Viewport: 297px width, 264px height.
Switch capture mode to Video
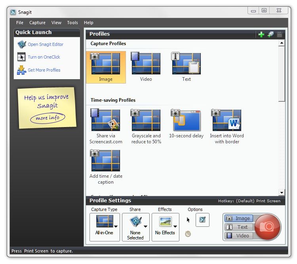(239, 236)
